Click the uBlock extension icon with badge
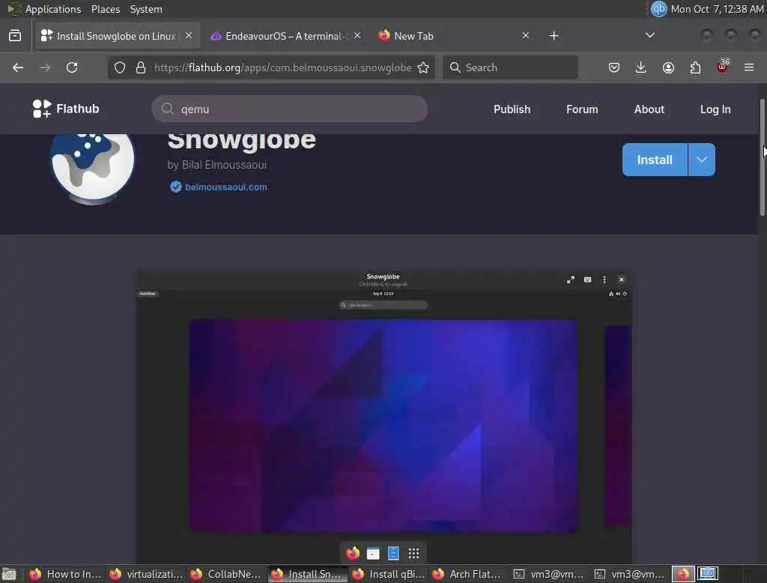Image resolution: width=767 pixels, height=583 pixels. (x=723, y=67)
